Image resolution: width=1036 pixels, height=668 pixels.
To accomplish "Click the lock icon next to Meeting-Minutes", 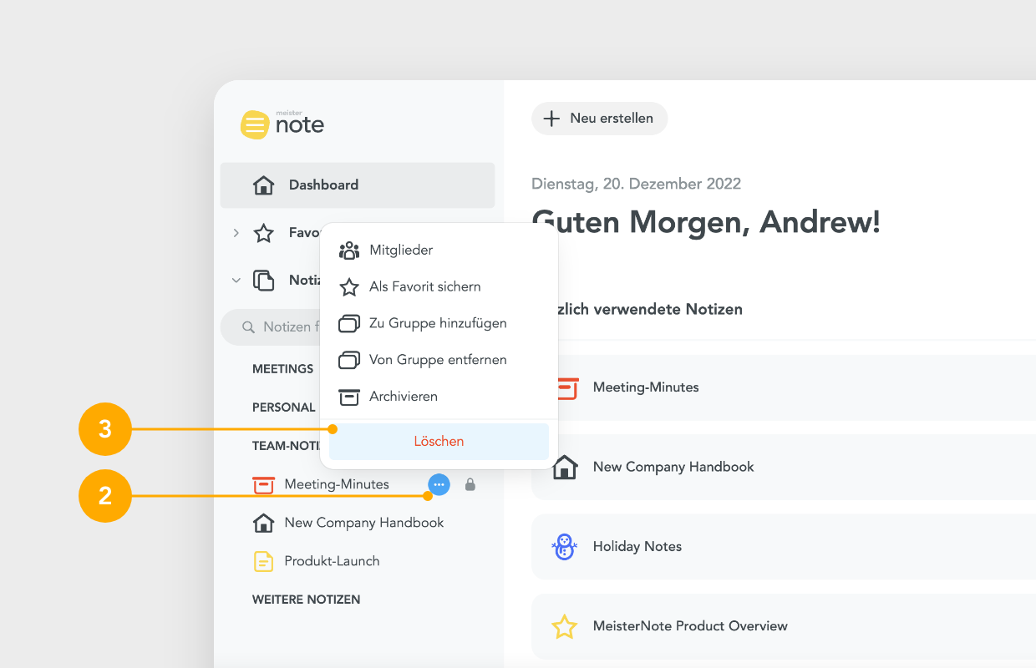I will [470, 484].
